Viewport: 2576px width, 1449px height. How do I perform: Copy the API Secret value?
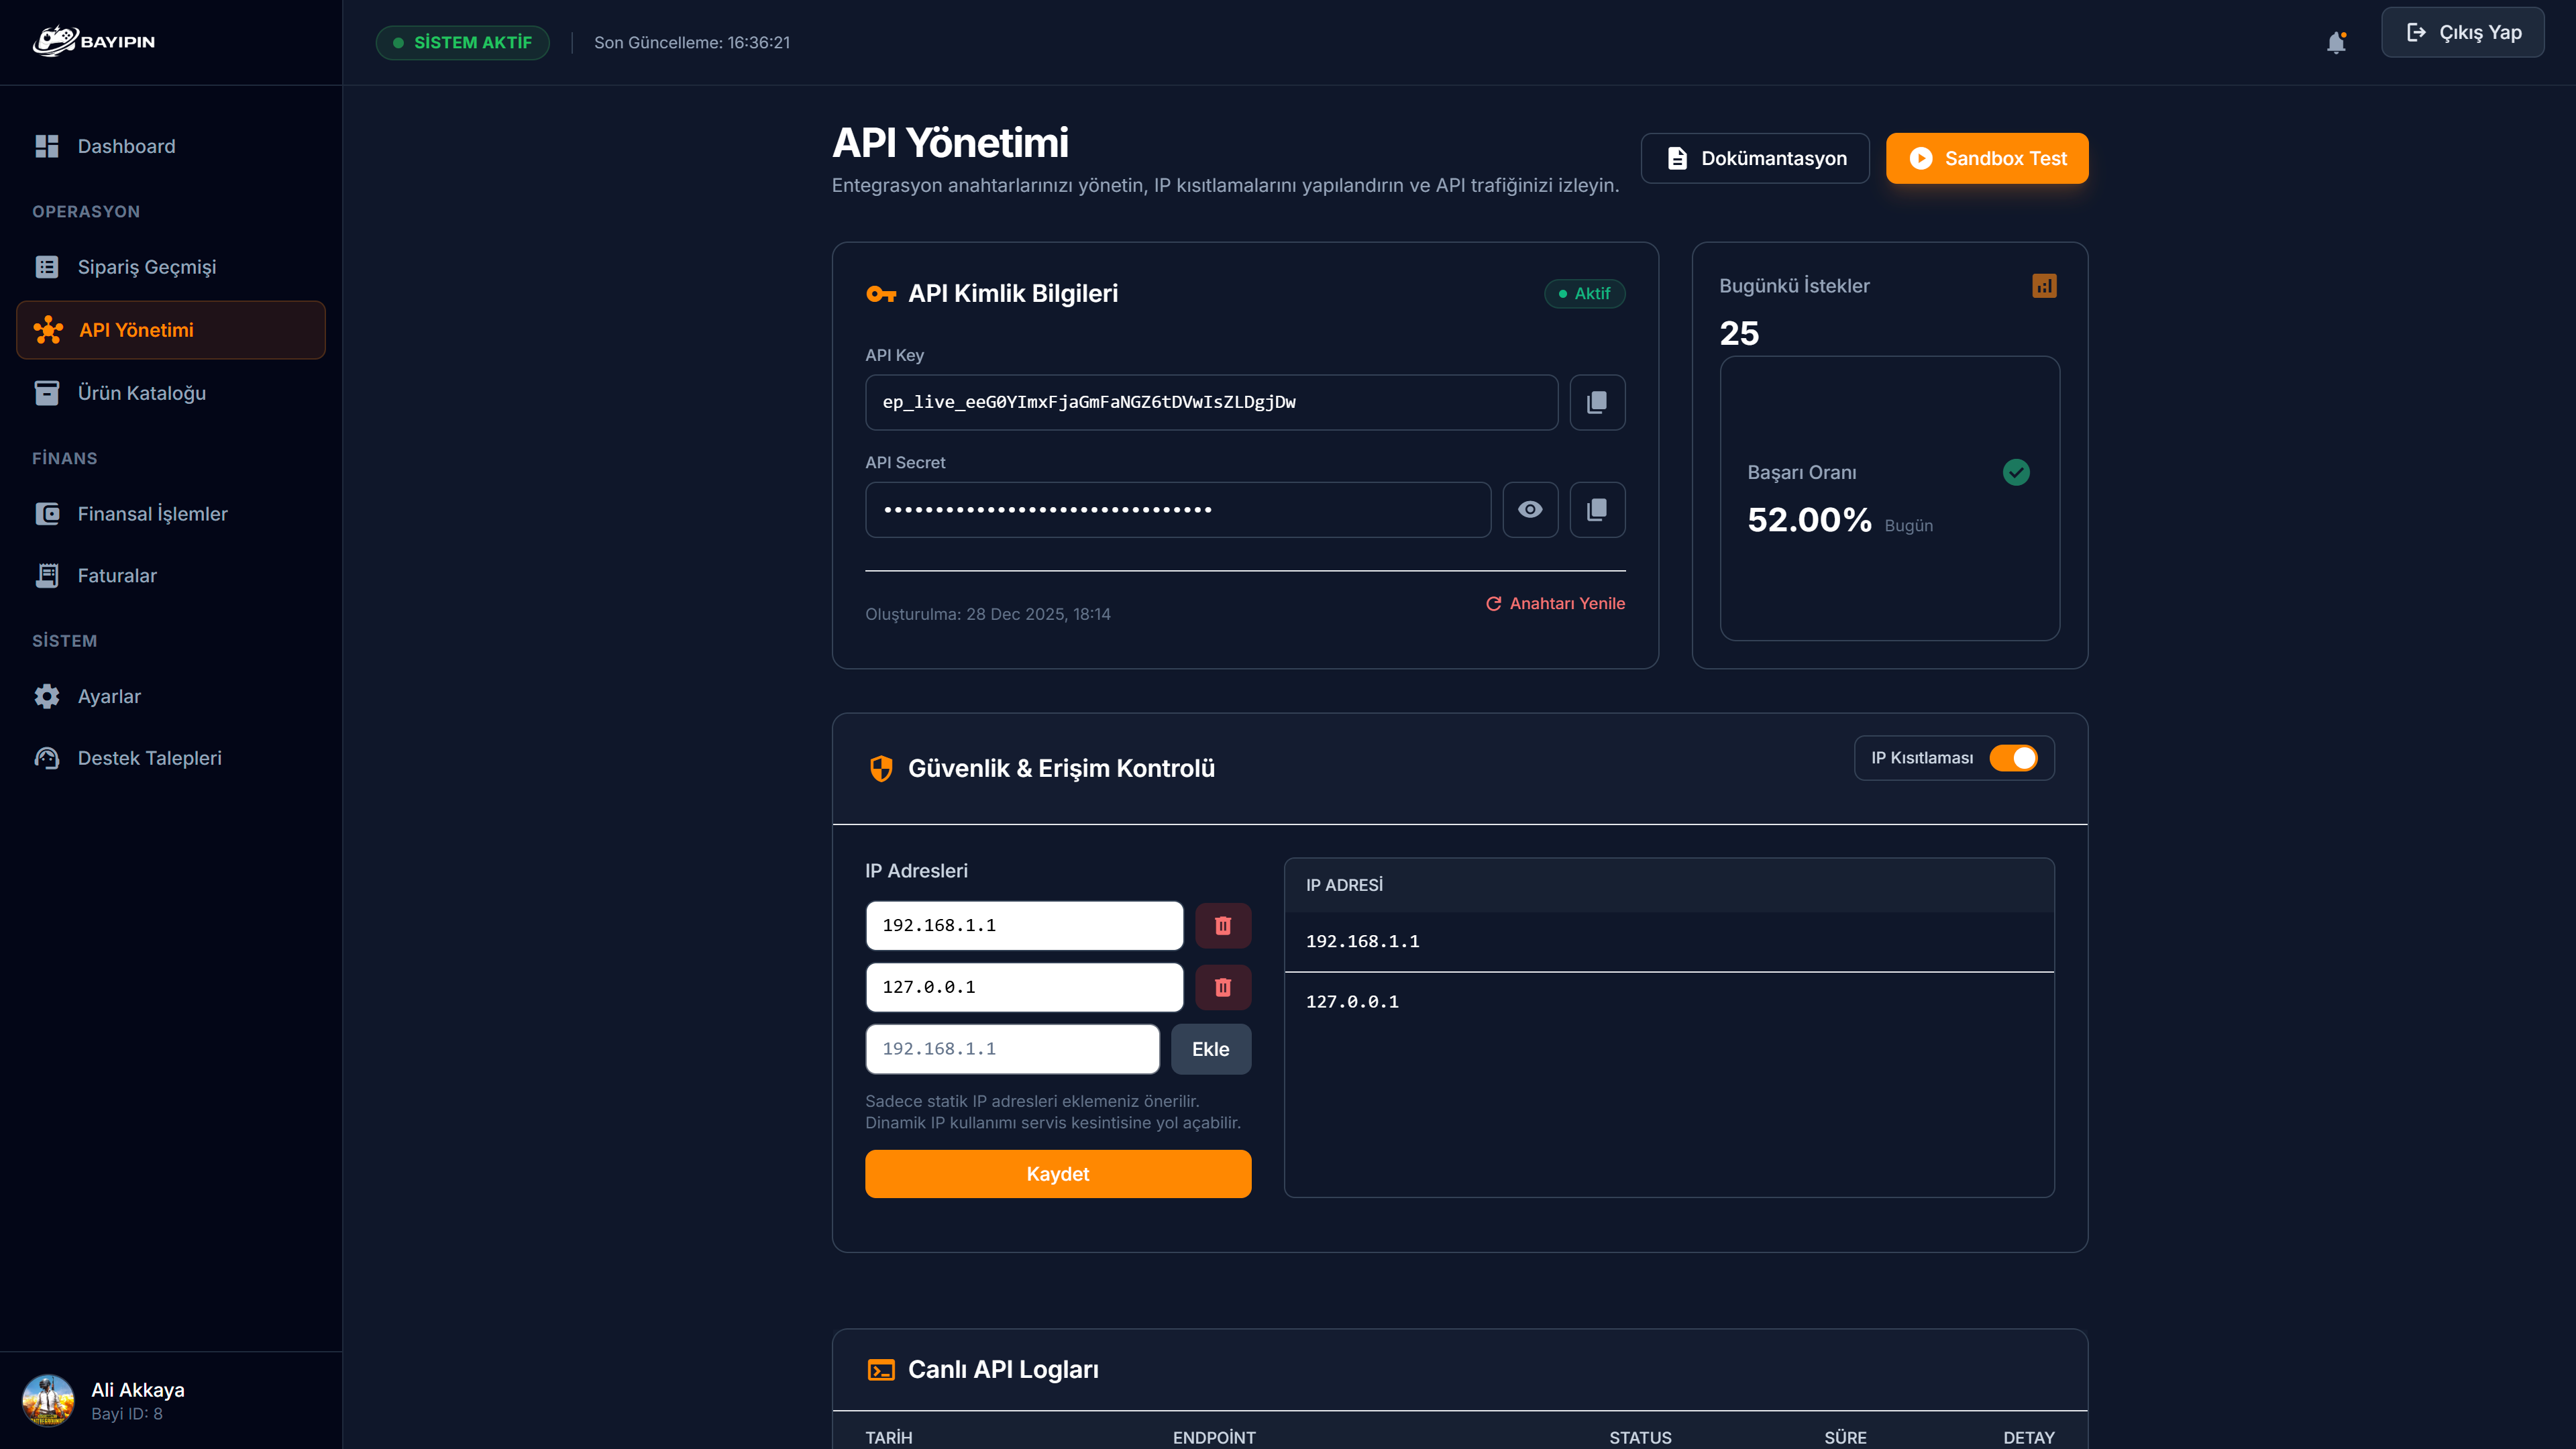point(1597,509)
